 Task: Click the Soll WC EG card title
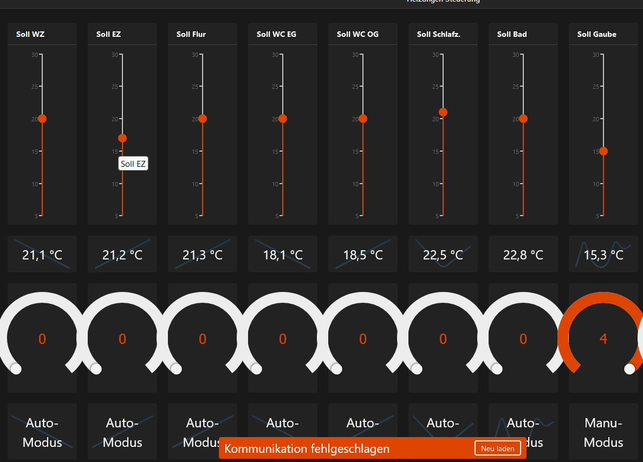pos(276,34)
